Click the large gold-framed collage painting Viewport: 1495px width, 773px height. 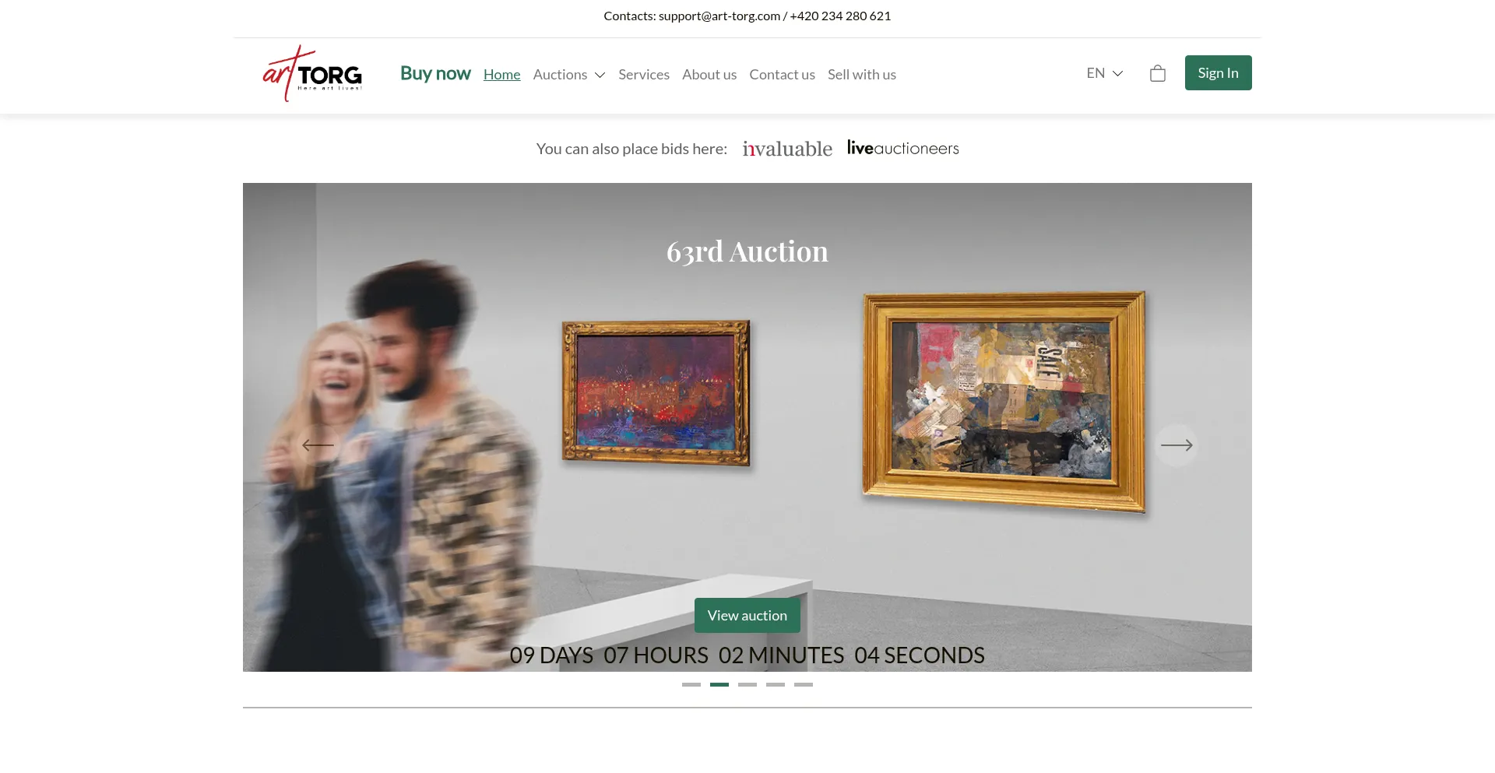point(1004,401)
